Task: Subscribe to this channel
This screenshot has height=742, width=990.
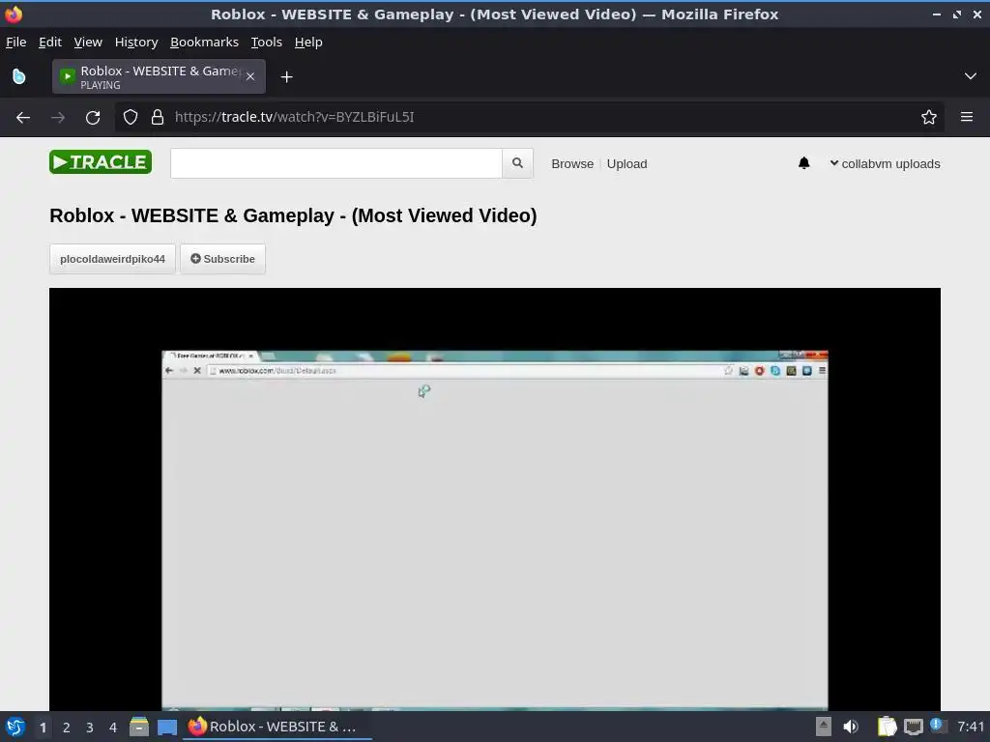Action: tap(222, 259)
